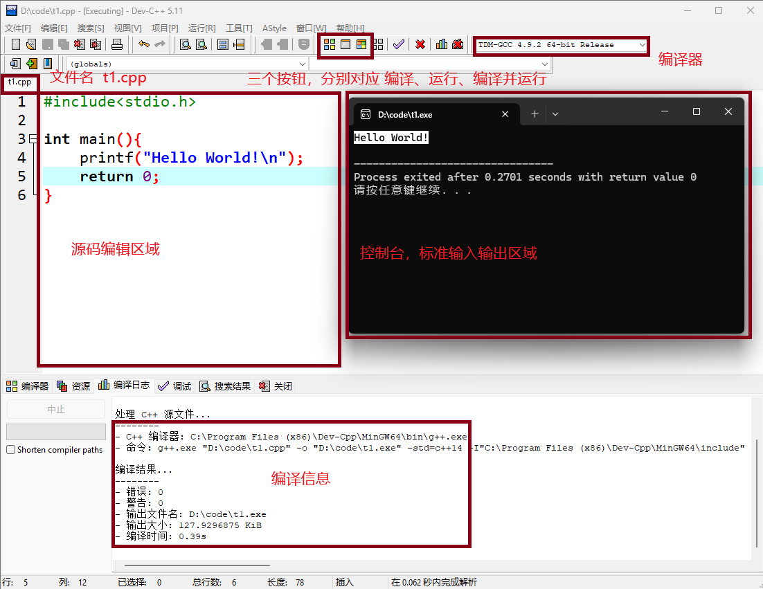
Task: Click the Undo arrow icon
Action: [x=143, y=44]
